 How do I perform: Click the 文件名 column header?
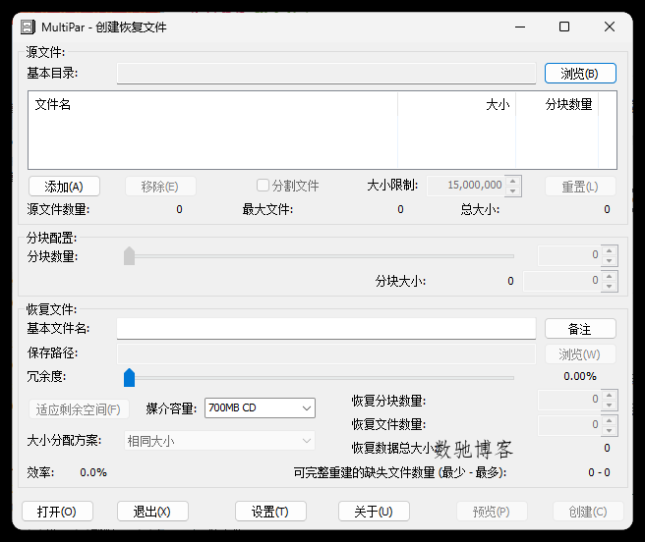click(x=212, y=104)
